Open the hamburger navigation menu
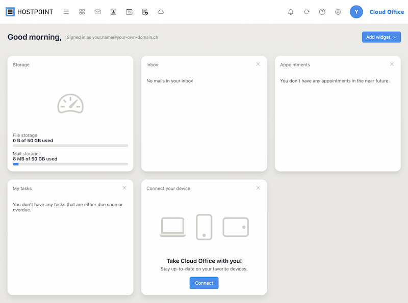408x303 pixels. (x=66, y=12)
